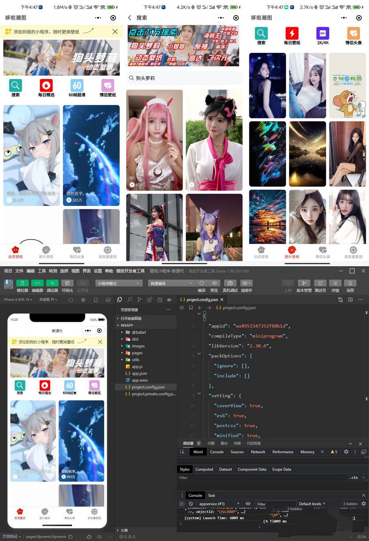Open the 模拟器 (Simulator) panel icon
This screenshot has width=369, height=541.
point(23,283)
